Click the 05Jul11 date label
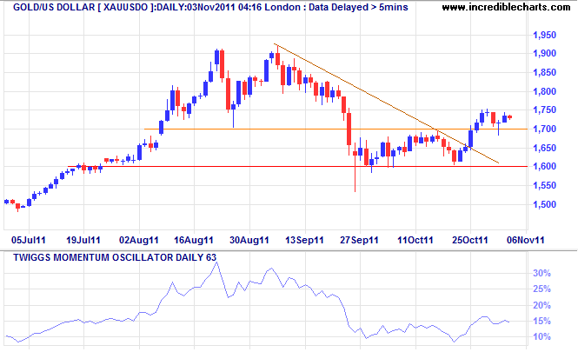The width and height of the screenshot is (578, 352). [29, 241]
